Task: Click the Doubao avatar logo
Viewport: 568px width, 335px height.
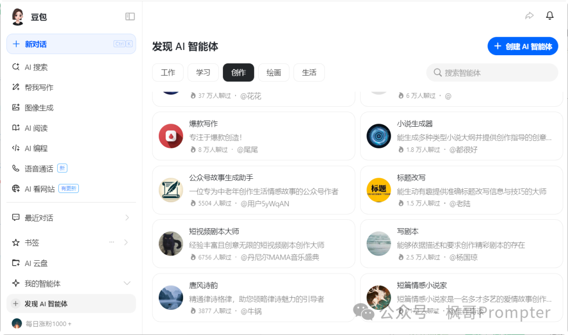Action: [17, 17]
